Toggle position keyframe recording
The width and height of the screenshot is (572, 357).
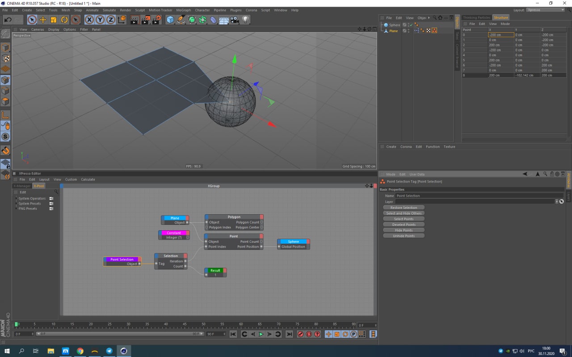(x=328, y=334)
